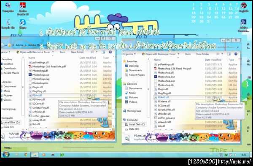Open the Recycle Bin desktop icon
The height and width of the screenshot is (166, 253).
click(x=8, y=24)
